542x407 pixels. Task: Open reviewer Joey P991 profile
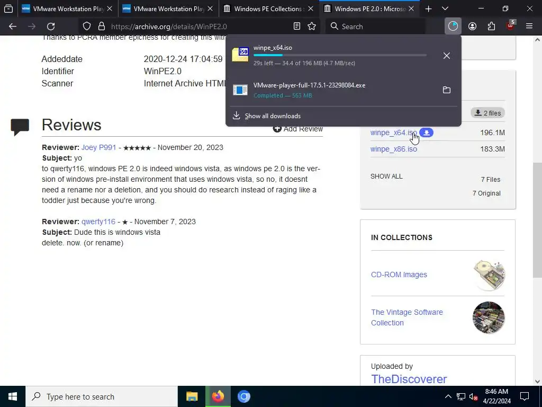(99, 147)
